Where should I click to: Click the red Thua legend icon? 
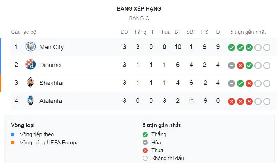click(x=145, y=150)
